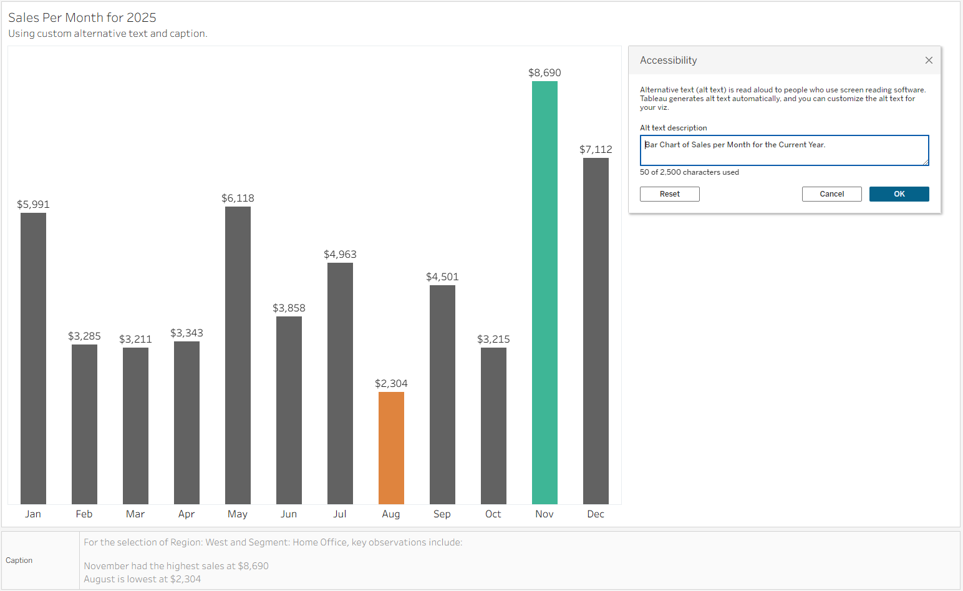Reset the alt text description
The width and height of the screenshot is (963, 591).
669,194
